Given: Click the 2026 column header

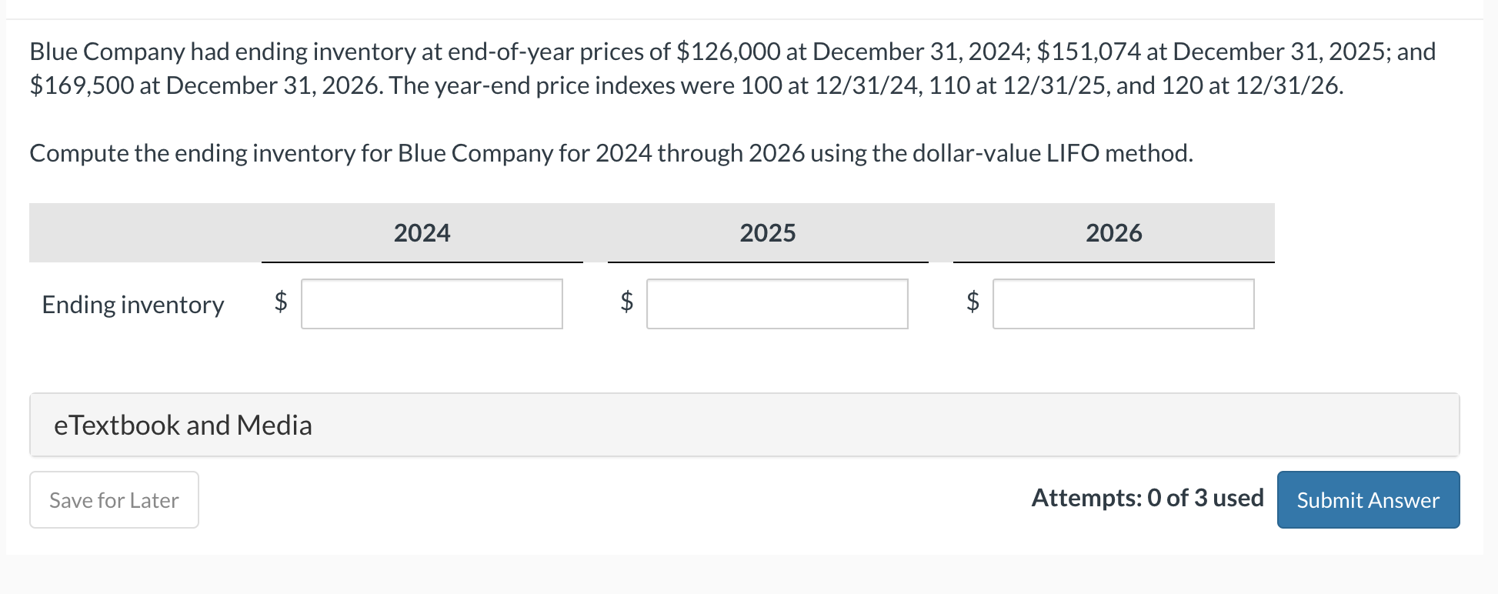Looking at the screenshot, I should (1113, 233).
